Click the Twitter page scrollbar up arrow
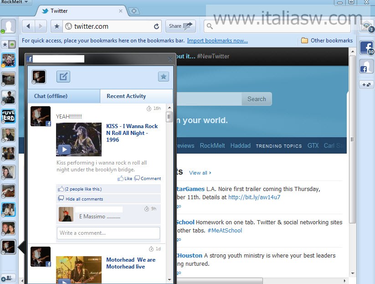The image size is (375, 284). (353, 52)
